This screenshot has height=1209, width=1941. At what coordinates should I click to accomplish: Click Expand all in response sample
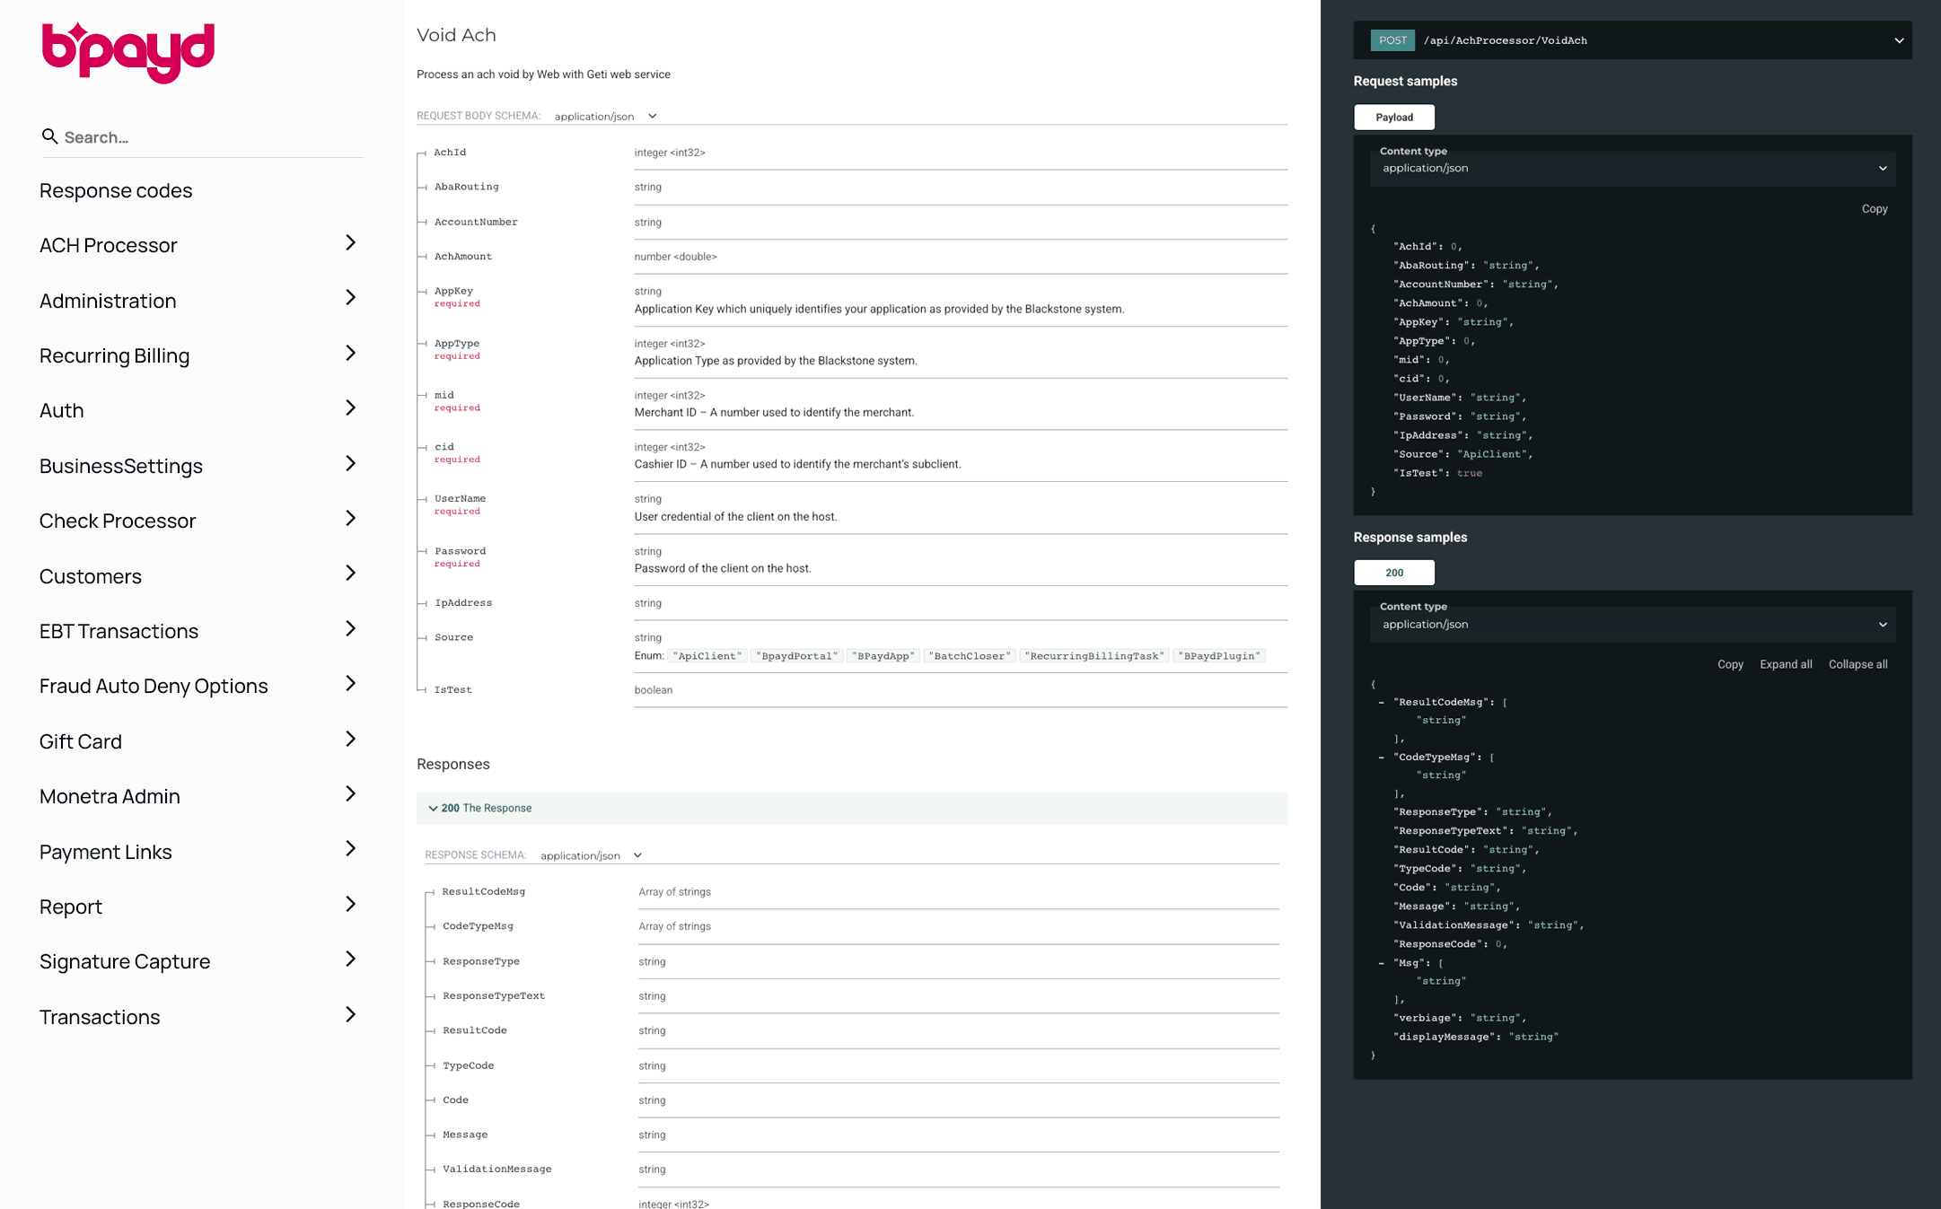pyautogui.click(x=1786, y=664)
